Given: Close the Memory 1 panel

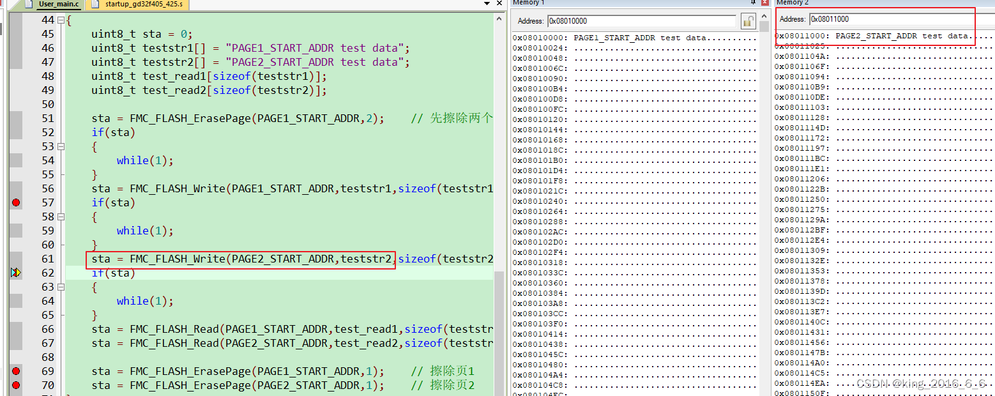Looking at the screenshot, I should pyautogui.click(x=764, y=3).
